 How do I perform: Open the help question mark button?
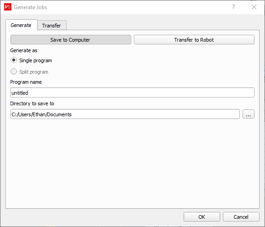tap(233, 7)
